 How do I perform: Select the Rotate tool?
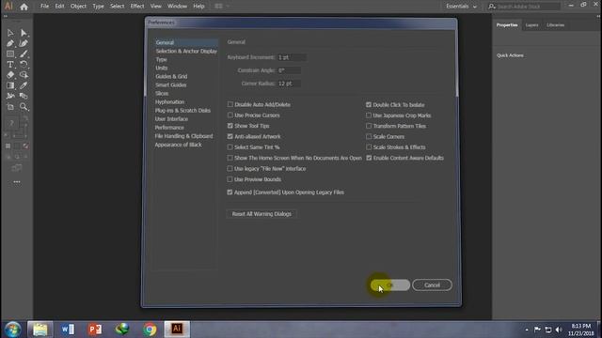pyautogui.click(x=24, y=65)
